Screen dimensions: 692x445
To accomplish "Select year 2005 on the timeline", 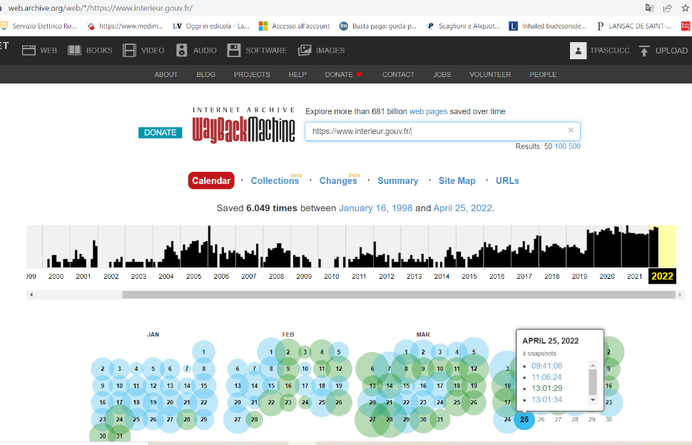I will pos(193,276).
